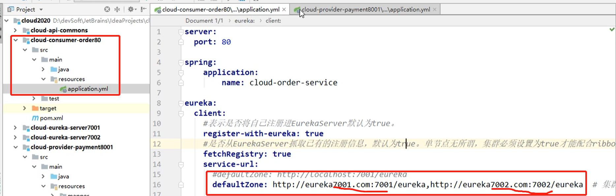Fold the service-url block at line 14
This screenshot has width=616, height=196.
point(181,164)
